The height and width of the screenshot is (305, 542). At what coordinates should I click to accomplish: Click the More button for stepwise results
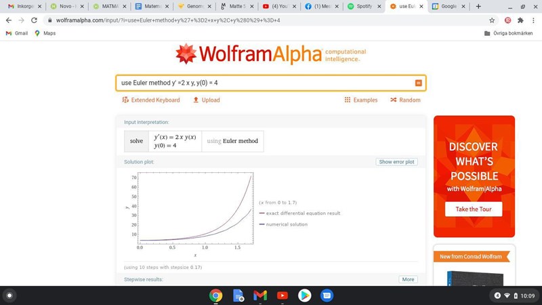(x=408, y=279)
